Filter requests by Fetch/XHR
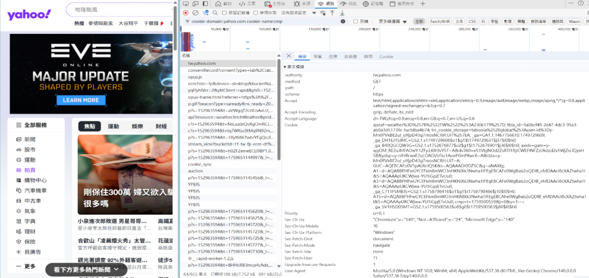 pyautogui.click(x=440, y=22)
